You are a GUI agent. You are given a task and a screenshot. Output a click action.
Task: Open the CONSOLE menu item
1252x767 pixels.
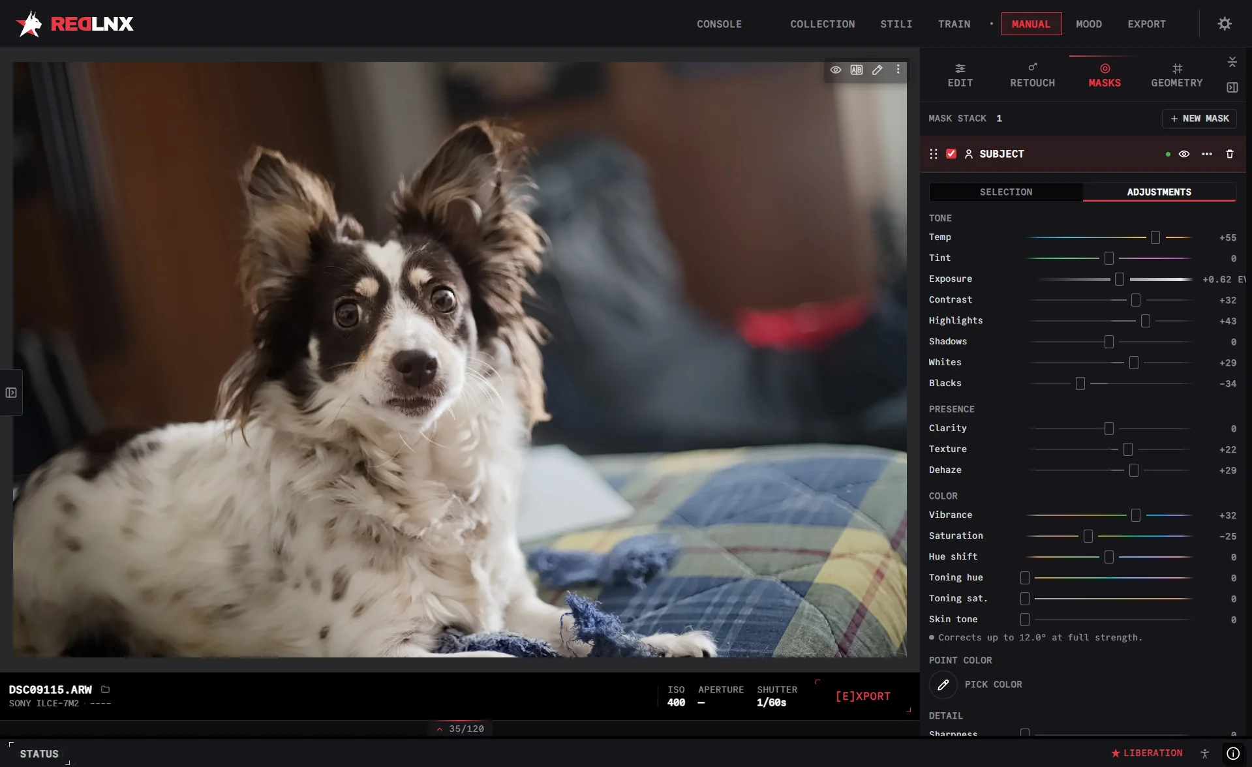point(719,24)
